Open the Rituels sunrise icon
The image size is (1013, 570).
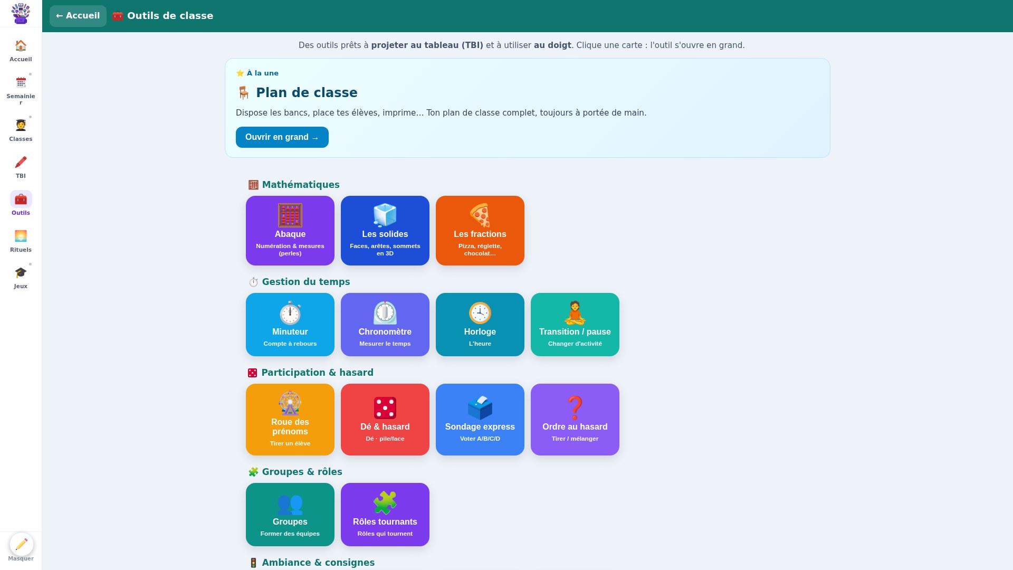click(21, 236)
